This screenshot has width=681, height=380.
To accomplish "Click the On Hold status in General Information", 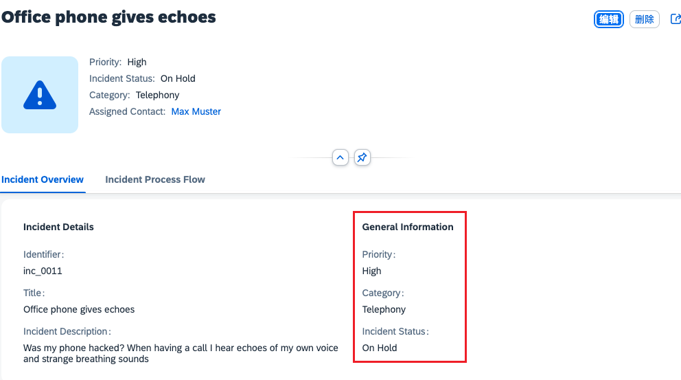I will pos(380,348).
